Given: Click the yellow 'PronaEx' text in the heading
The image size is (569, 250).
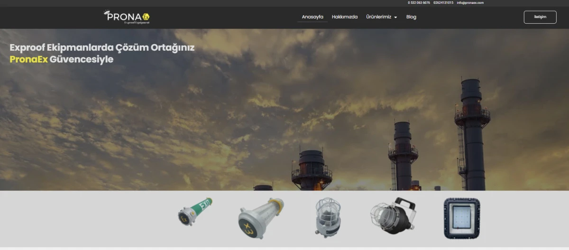Looking at the screenshot, I should [x=28, y=60].
